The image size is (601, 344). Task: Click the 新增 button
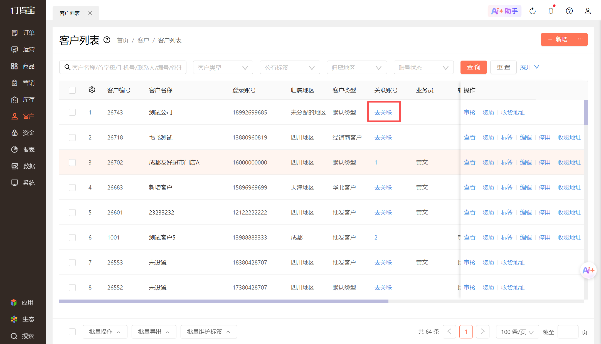point(558,39)
